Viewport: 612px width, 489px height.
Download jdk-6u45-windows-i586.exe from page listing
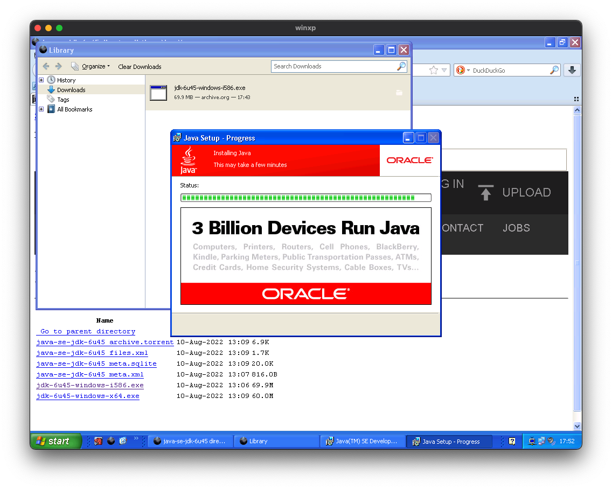click(90, 385)
